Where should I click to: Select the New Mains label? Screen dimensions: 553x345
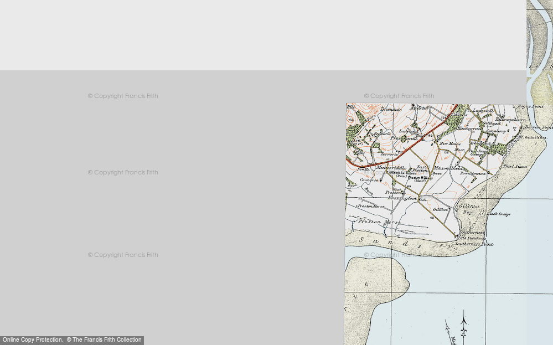pos(450,143)
